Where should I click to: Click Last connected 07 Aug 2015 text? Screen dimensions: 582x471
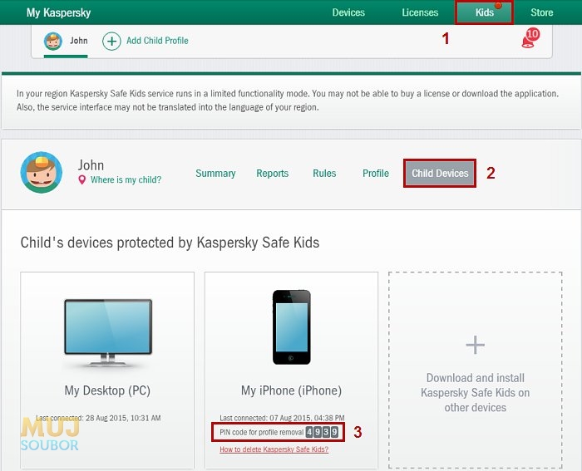(282, 418)
